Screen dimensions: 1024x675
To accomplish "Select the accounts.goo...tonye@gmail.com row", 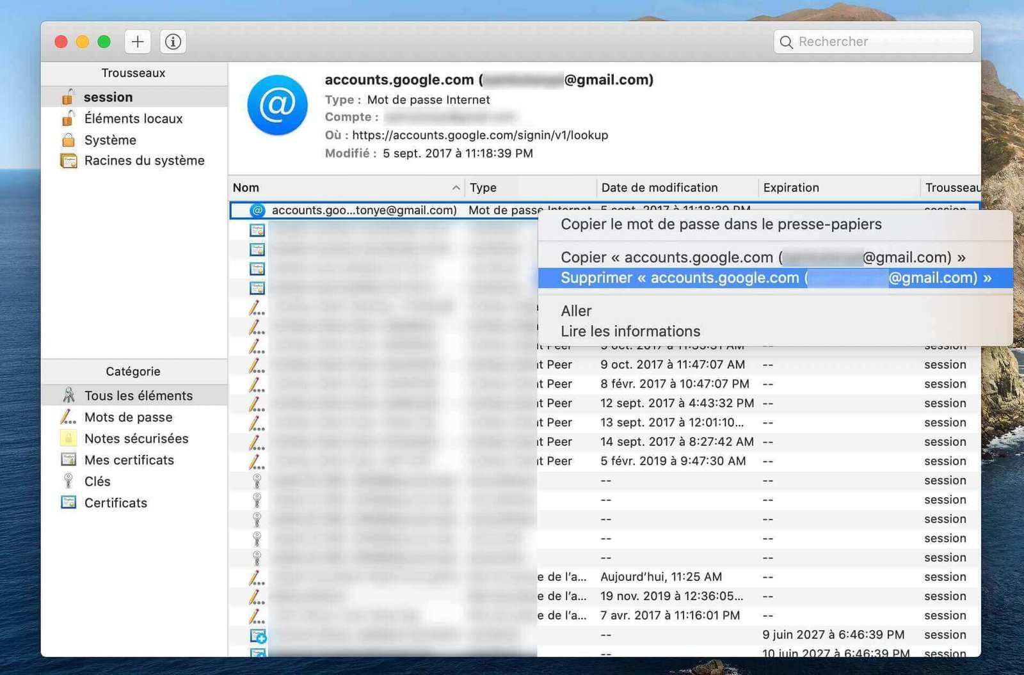I will (383, 210).
